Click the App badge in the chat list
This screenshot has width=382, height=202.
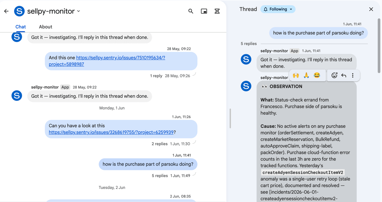point(65,87)
